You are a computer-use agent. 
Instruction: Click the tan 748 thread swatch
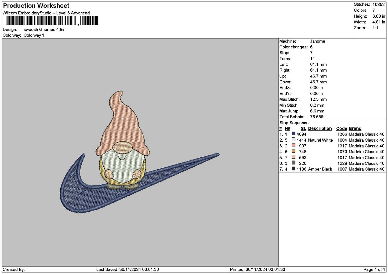[293, 151]
